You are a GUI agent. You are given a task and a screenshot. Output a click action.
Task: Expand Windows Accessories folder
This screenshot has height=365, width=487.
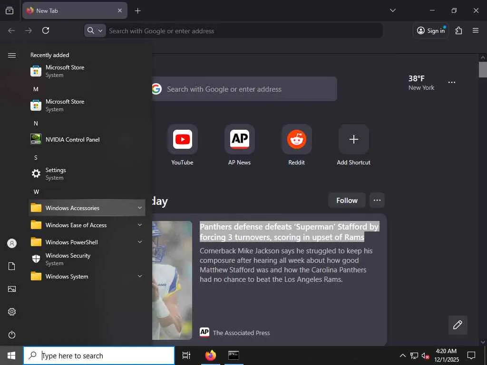[x=87, y=208]
